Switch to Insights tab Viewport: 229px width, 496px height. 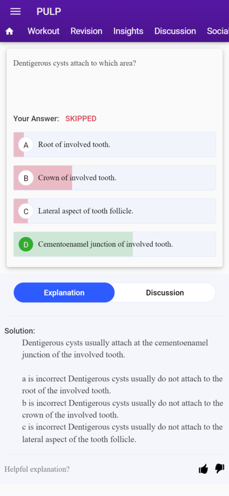[x=128, y=31]
